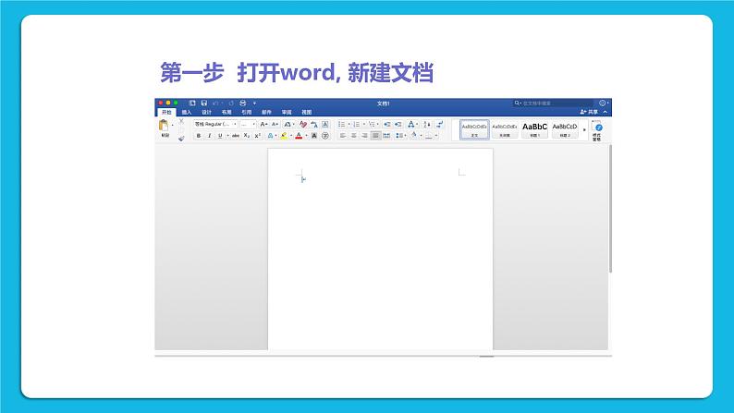The image size is (734, 413).
Task: Click the search-in-document field
Action: pos(553,103)
